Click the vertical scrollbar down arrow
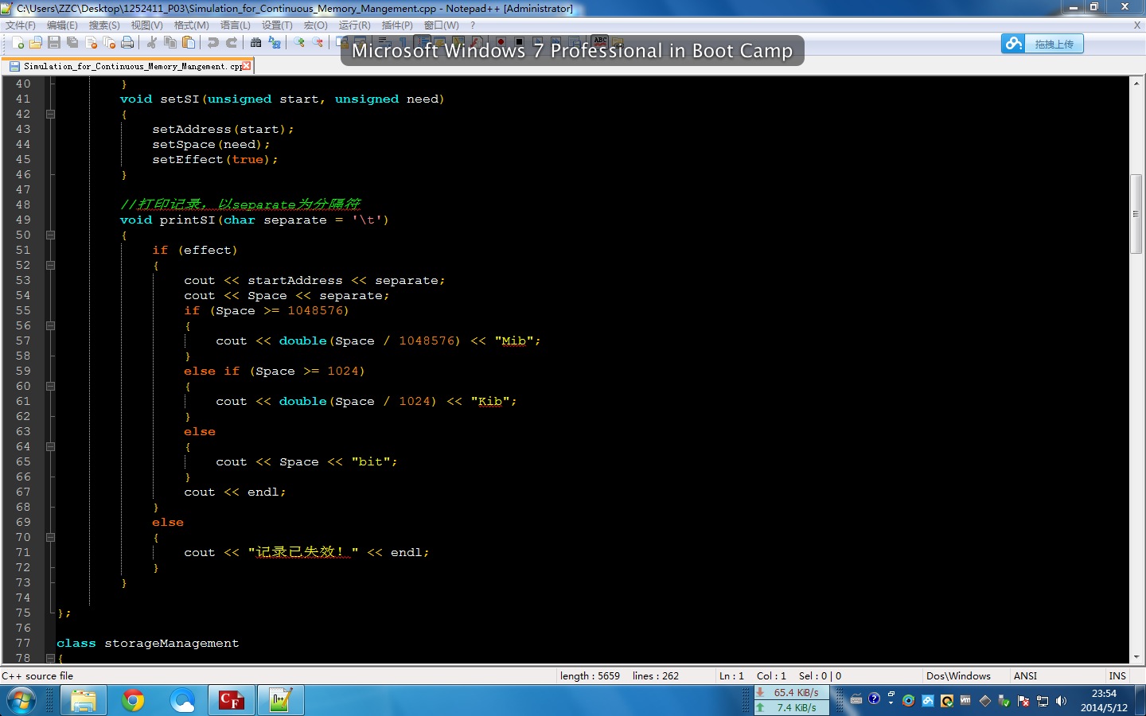 1136,657
